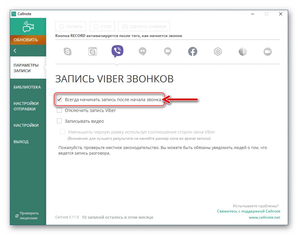Click the Callnote logo in sidebar
The width and height of the screenshot is (298, 235).
(x=28, y=27)
